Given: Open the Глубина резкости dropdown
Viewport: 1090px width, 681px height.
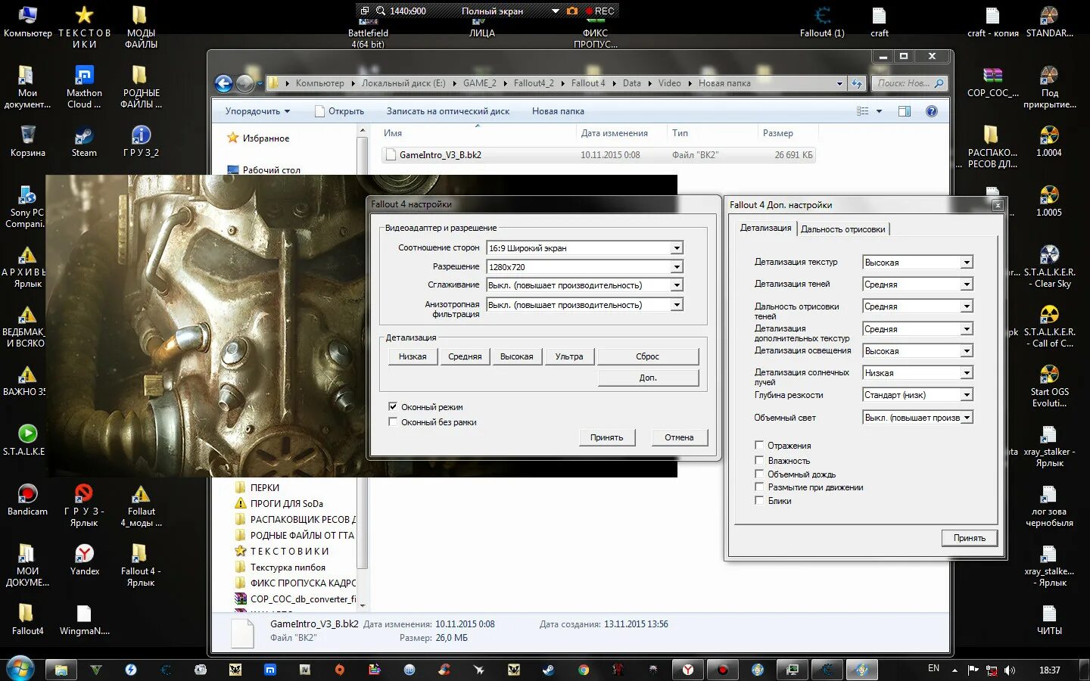Looking at the screenshot, I should (x=917, y=394).
